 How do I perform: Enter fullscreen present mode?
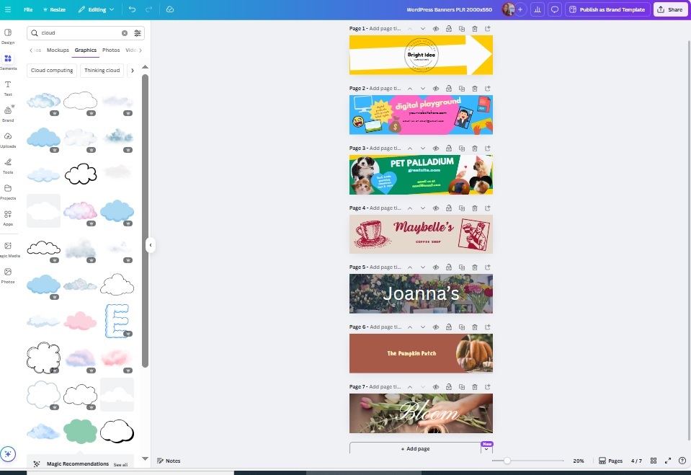(668, 461)
